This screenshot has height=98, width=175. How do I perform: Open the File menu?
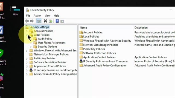(x=28, y=16)
